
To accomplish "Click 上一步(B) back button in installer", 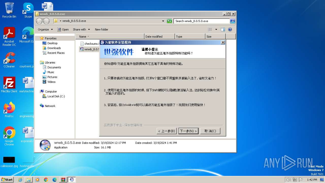I will (x=167, y=131).
